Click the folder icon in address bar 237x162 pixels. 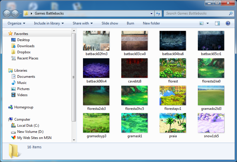click(x=26, y=13)
